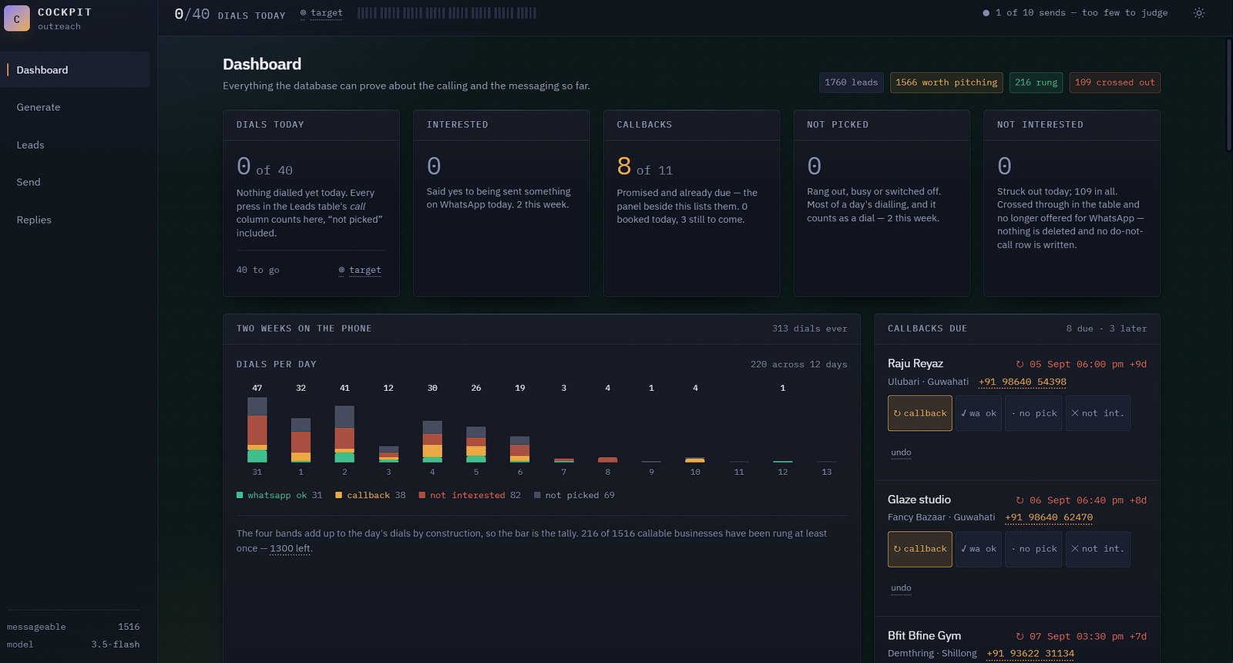Click the orange callback legend swatch
Image resolution: width=1233 pixels, height=663 pixels.
[339, 495]
